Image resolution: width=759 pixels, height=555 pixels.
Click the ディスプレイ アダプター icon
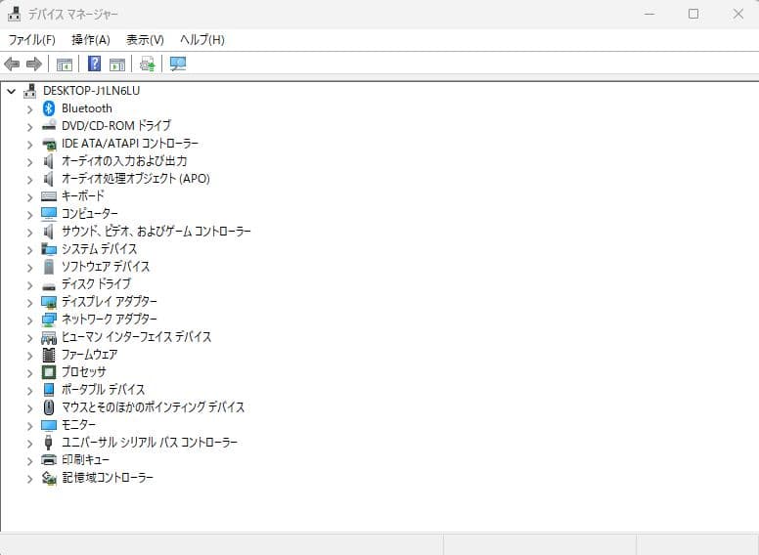coord(49,302)
